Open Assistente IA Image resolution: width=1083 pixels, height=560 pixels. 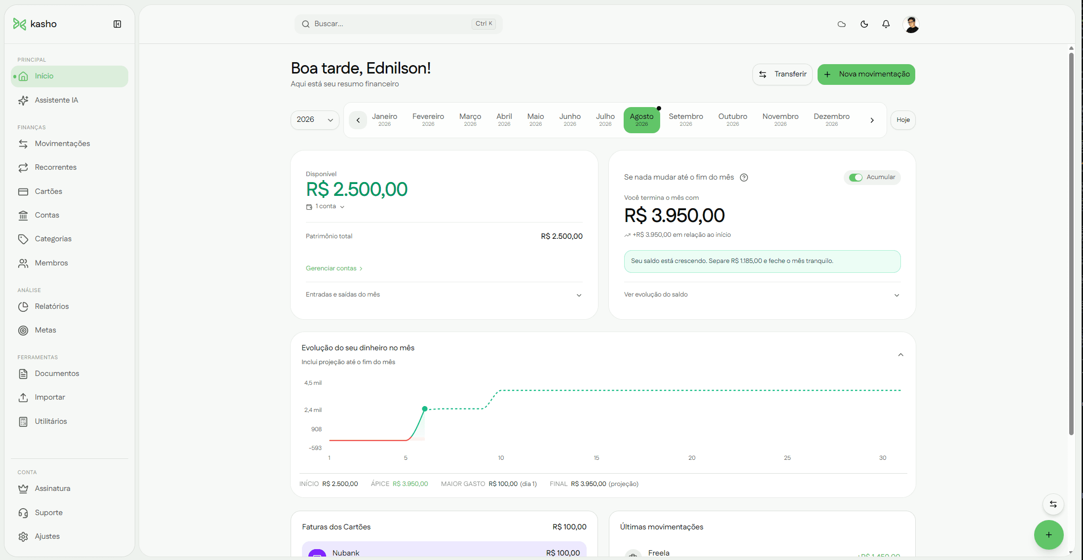coord(70,100)
